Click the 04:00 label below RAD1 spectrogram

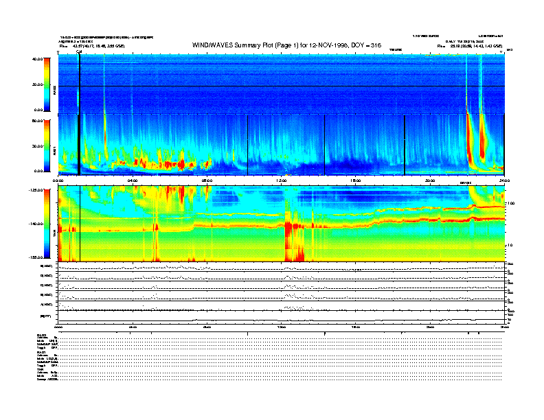click(x=133, y=180)
